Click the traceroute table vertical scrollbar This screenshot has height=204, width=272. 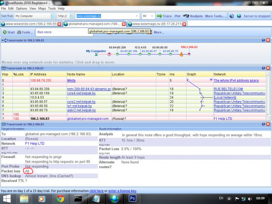(x=269, y=95)
